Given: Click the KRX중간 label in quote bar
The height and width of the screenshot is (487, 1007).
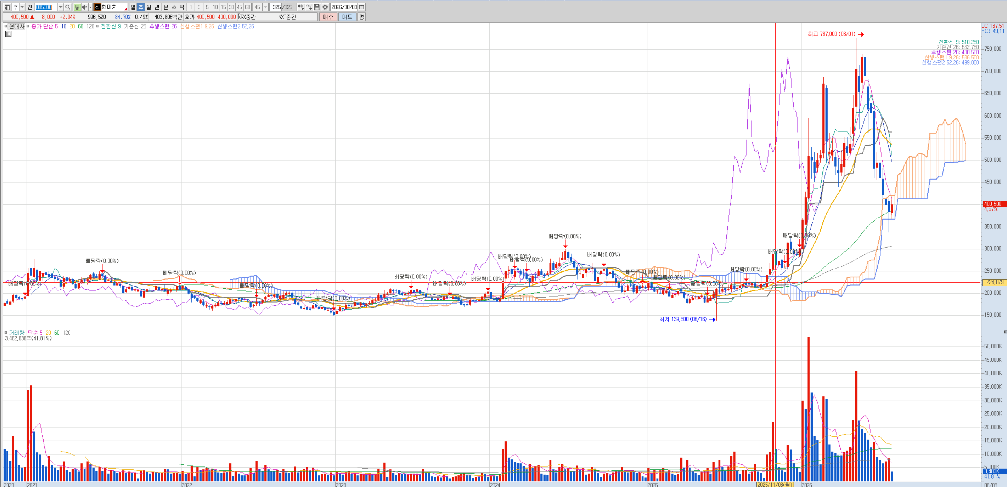Looking at the screenshot, I should [247, 17].
